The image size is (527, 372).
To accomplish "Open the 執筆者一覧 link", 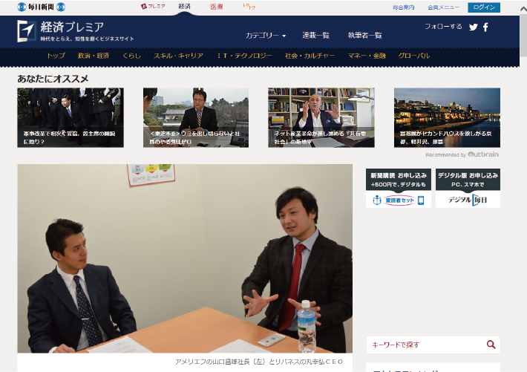I will (x=364, y=35).
